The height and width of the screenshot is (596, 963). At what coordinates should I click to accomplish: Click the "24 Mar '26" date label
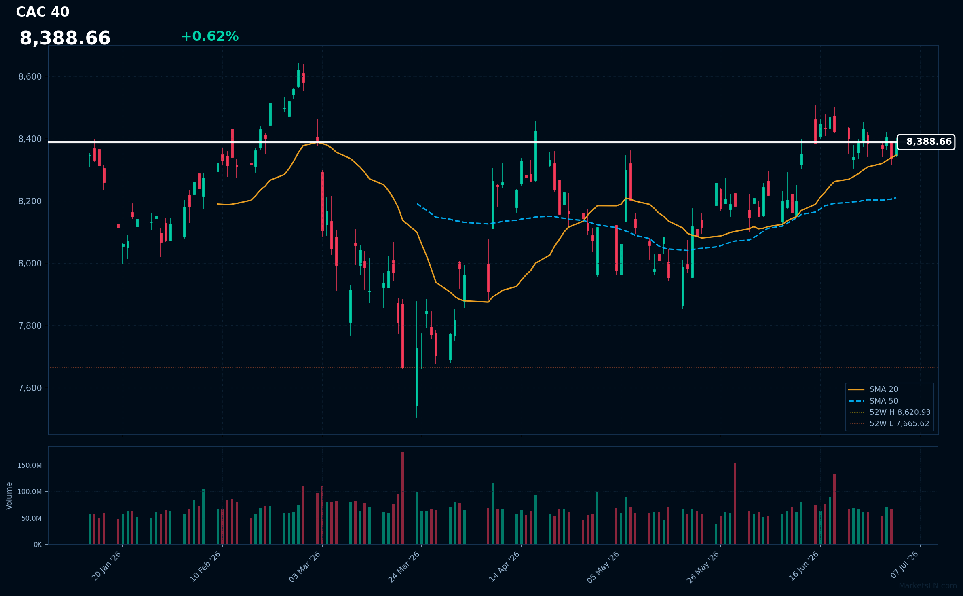(405, 567)
